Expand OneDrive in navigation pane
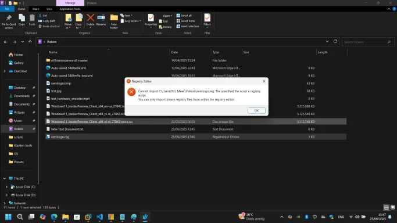The width and height of the screenshot is (397, 223). click(x=5, y=71)
